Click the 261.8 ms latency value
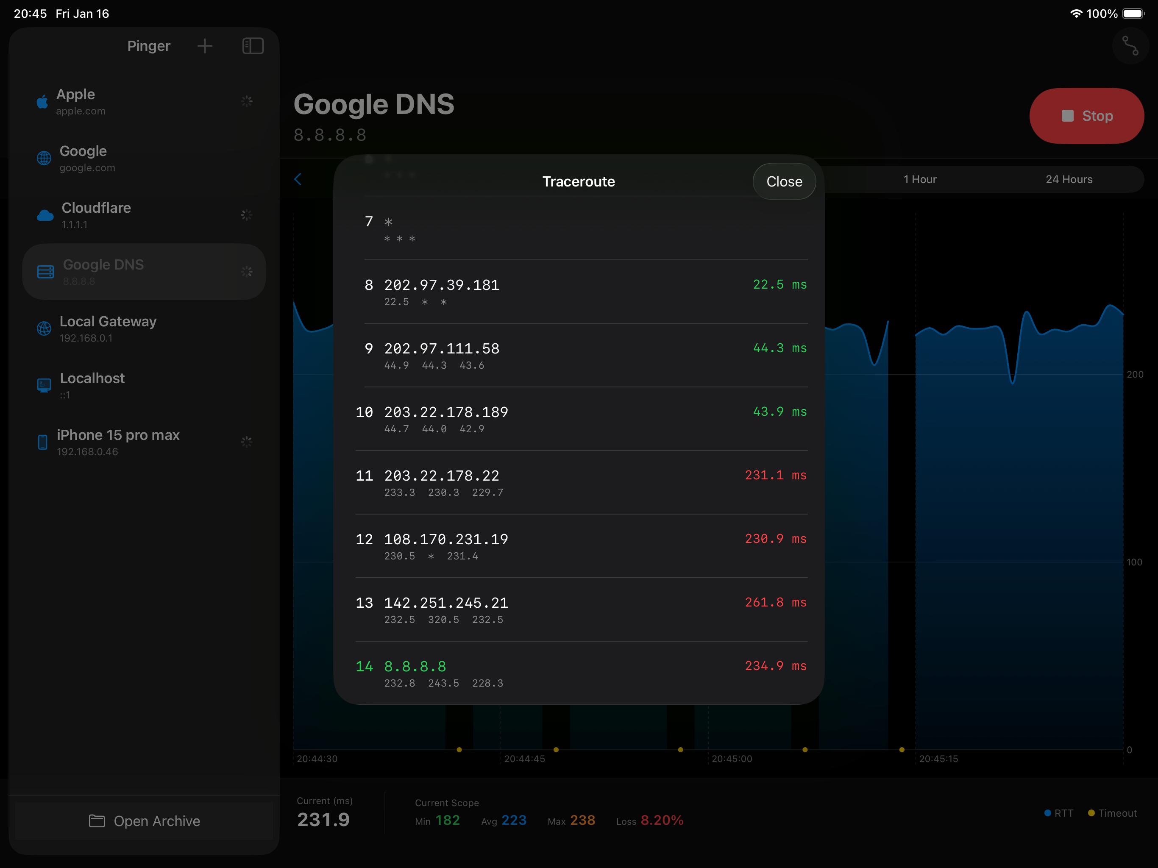Screen dimensions: 1158x868 click(x=775, y=603)
